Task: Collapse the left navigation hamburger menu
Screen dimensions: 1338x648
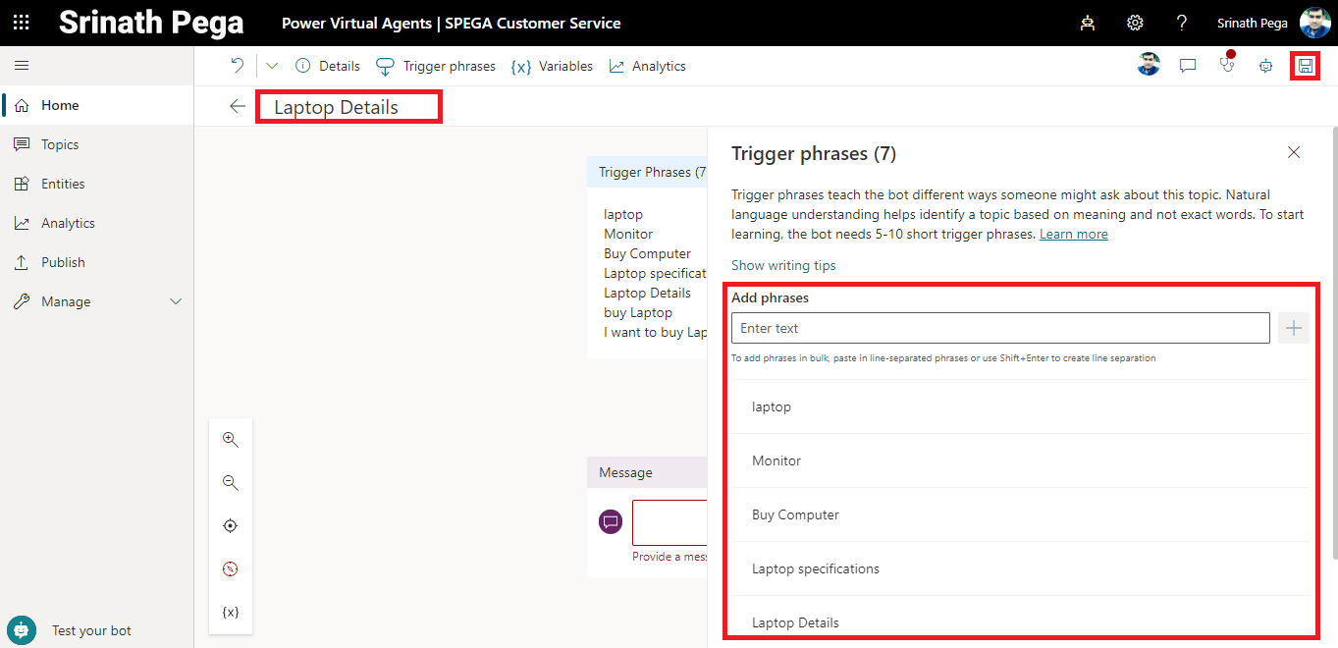Action: (x=22, y=66)
